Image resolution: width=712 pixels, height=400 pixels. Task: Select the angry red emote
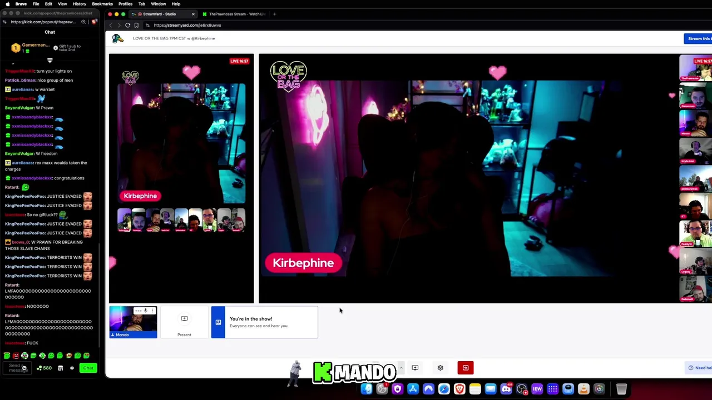[16, 356]
